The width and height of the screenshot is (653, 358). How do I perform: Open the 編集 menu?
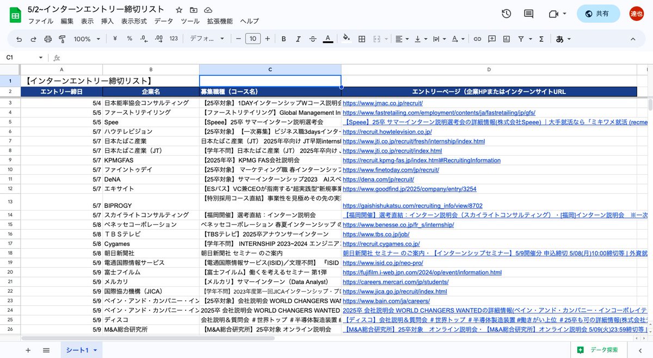tap(67, 21)
